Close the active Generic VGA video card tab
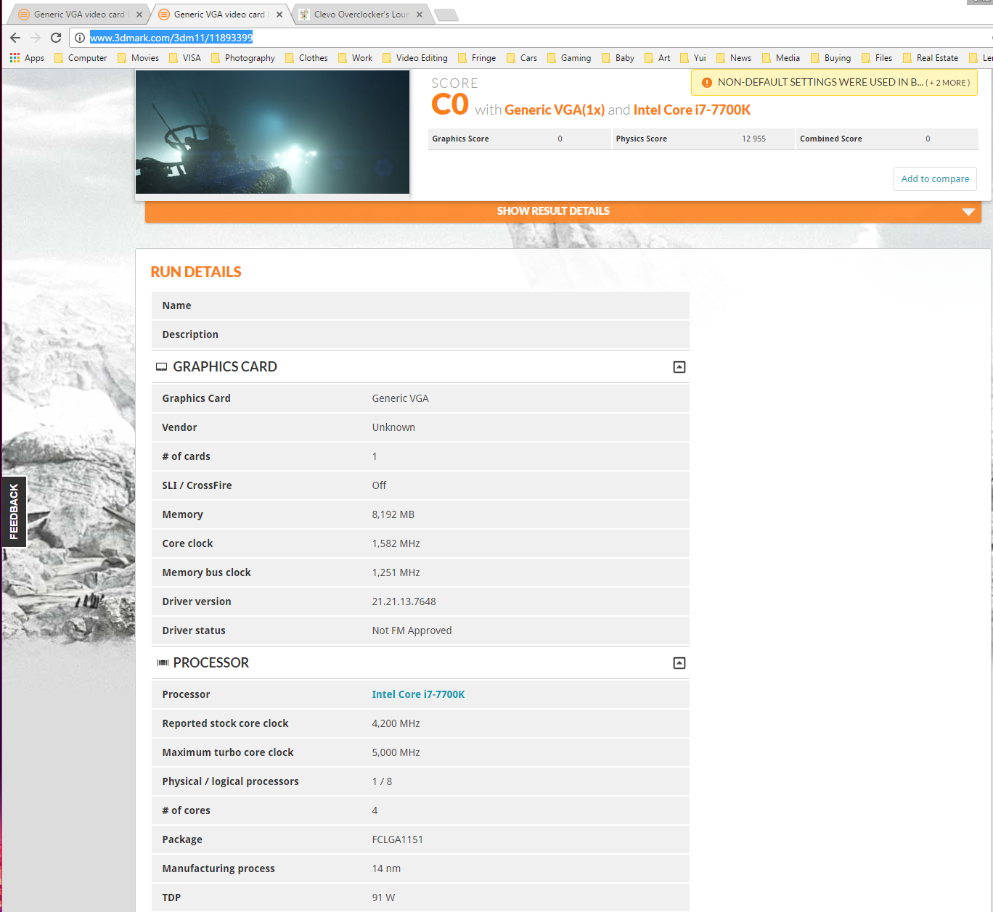 [279, 15]
